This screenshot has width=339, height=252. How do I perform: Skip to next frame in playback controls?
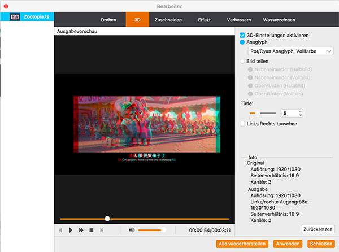point(102,230)
